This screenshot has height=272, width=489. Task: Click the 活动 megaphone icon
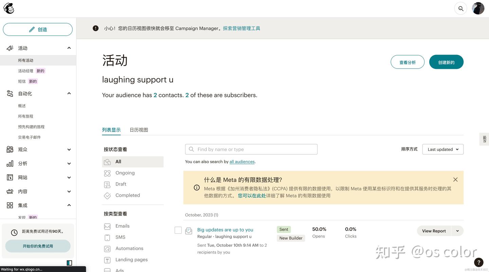click(x=10, y=48)
